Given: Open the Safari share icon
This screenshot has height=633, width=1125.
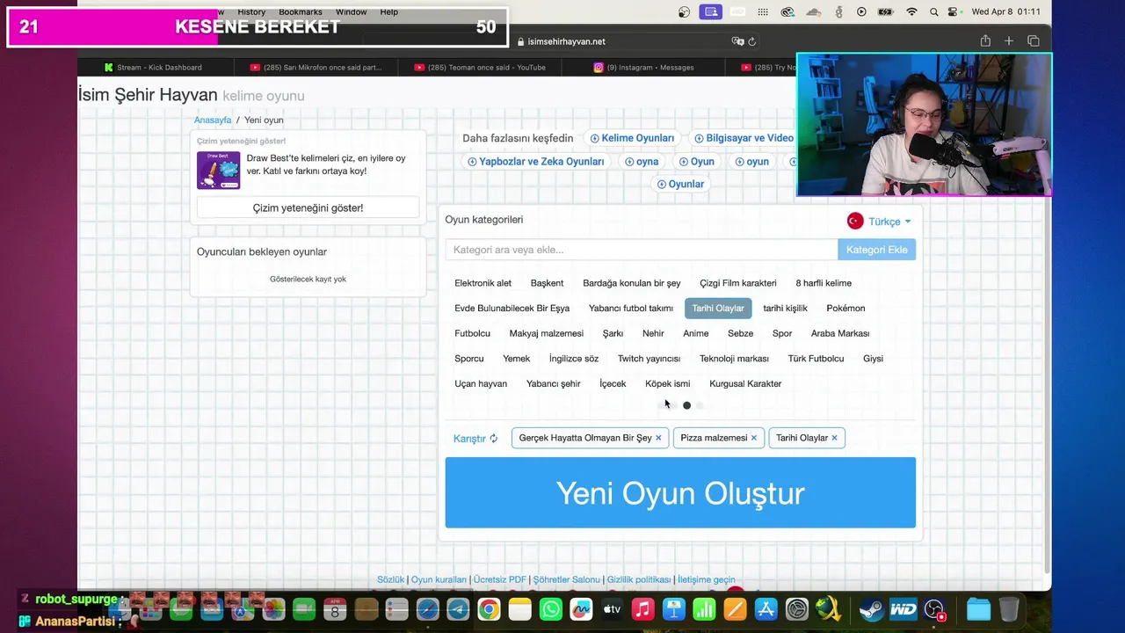Looking at the screenshot, I should [985, 40].
